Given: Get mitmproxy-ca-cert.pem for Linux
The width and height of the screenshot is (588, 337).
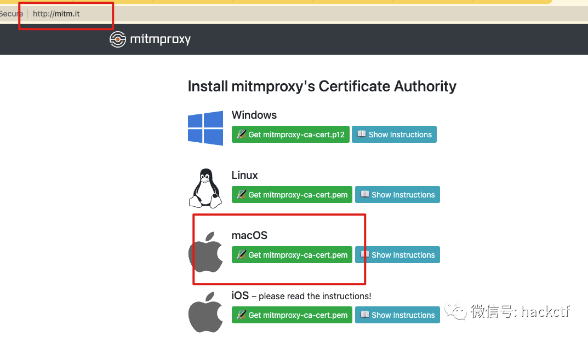Looking at the screenshot, I should pos(292,195).
